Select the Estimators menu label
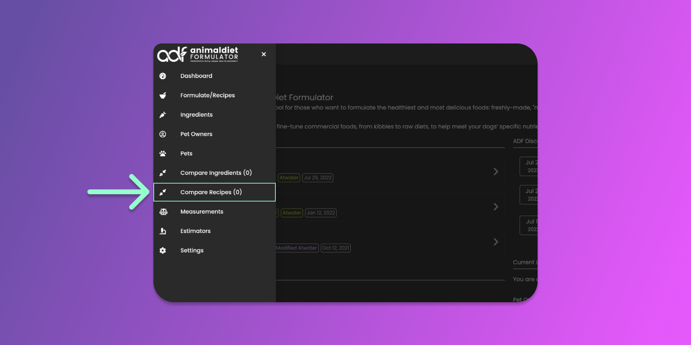Image resolution: width=691 pixels, height=345 pixels. (x=195, y=231)
